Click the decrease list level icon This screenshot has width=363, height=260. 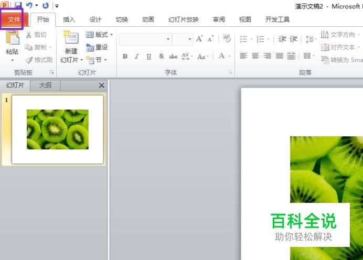point(282,39)
